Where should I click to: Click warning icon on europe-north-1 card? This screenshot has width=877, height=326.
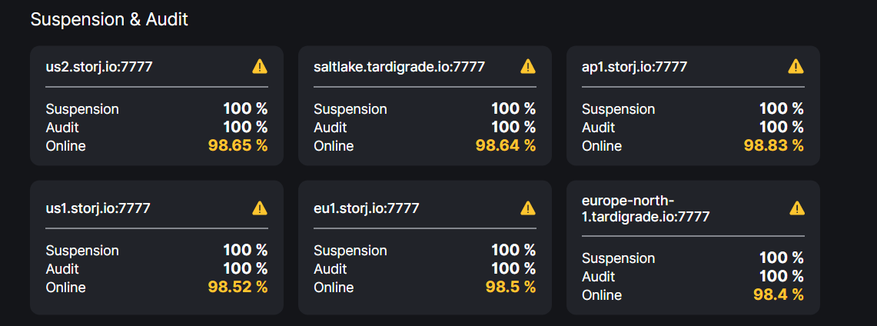797,208
